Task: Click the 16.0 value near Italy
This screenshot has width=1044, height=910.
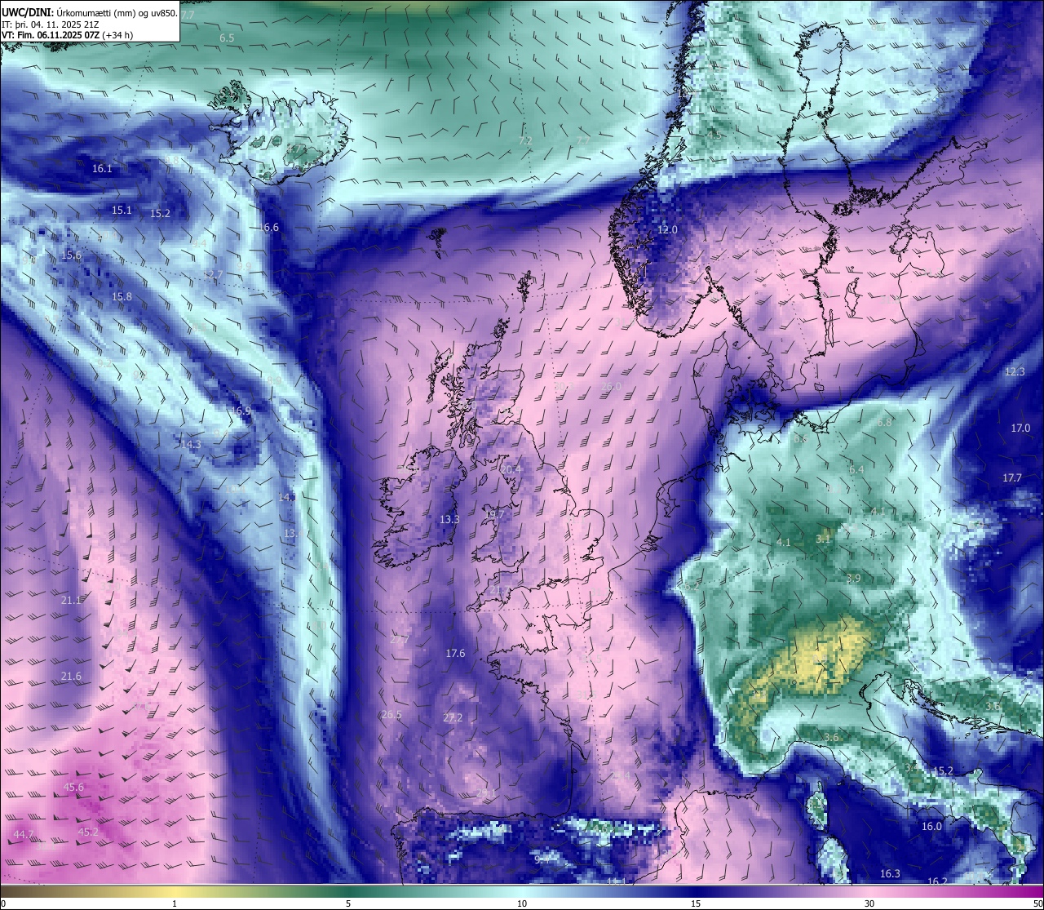Action: click(x=931, y=827)
